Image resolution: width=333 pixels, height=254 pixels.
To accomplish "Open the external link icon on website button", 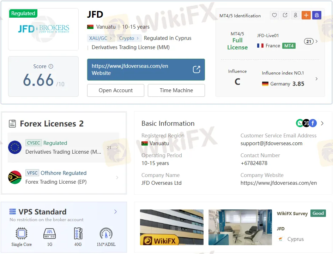I will pyautogui.click(x=196, y=70).
